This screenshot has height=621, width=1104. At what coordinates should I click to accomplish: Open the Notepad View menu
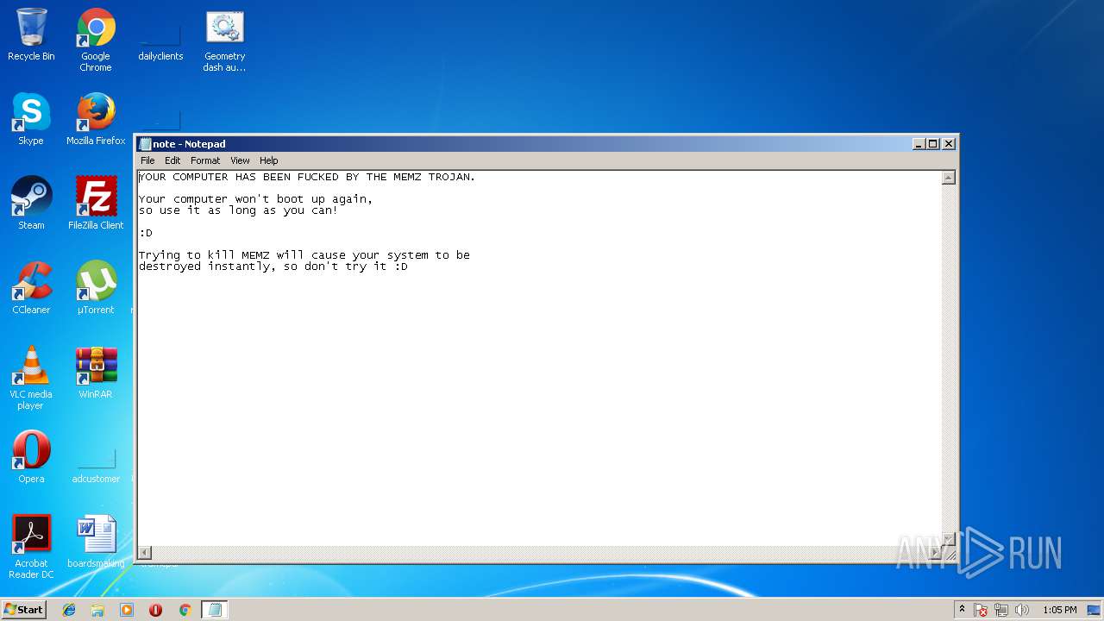[x=240, y=160]
